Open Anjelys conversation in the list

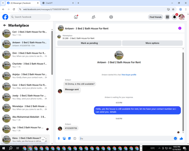[25, 76]
